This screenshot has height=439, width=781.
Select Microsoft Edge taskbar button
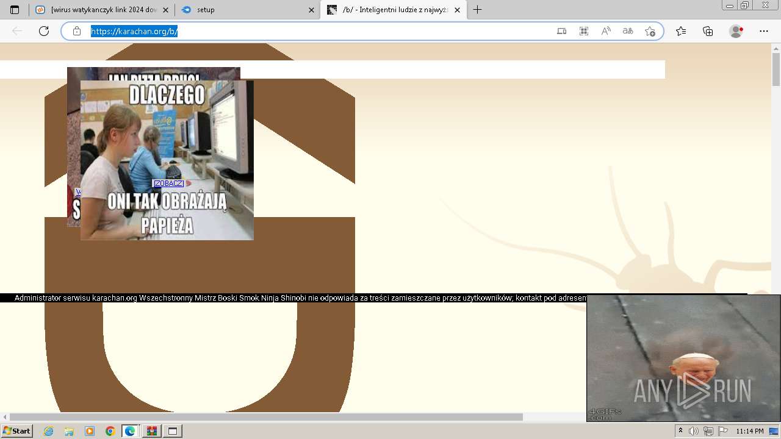click(x=131, y=431)
